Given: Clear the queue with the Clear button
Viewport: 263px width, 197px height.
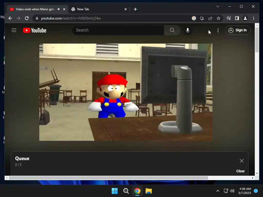Looking at the screenshot, I should click(240, 171).
